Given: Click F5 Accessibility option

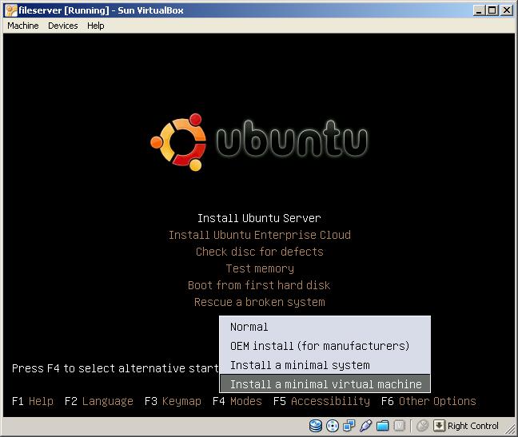Looking at the screenshot, I should 321,401.
